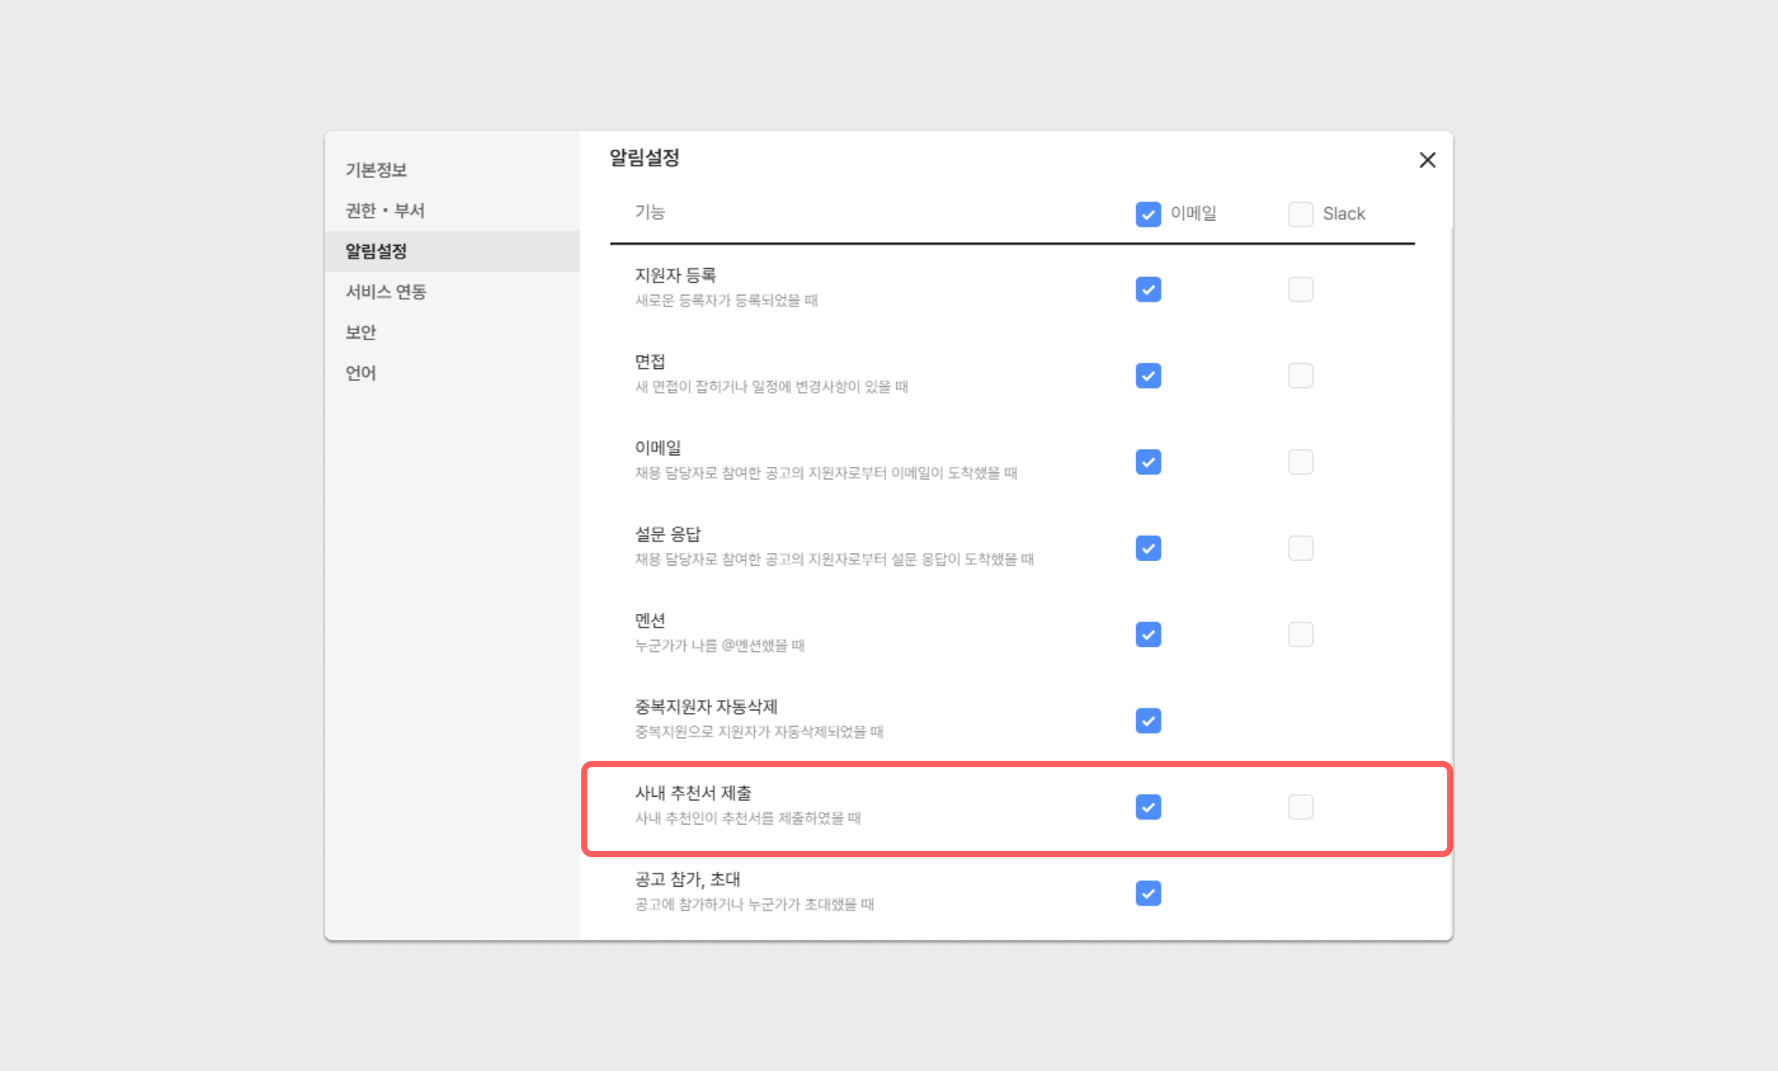
Task: Open the 보안 section
Action: 360,332
